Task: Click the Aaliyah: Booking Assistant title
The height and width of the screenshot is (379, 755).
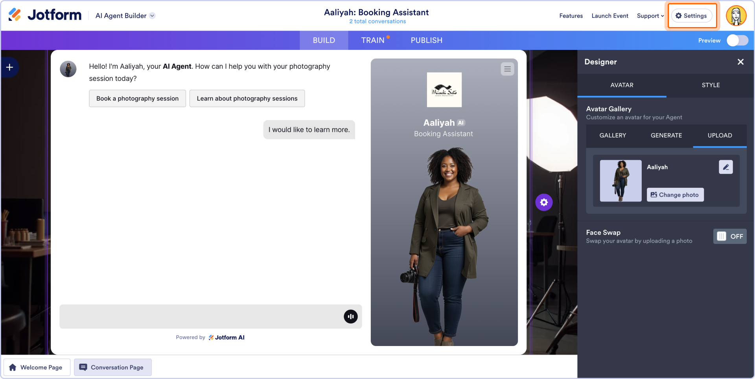Action: [376, 13]
